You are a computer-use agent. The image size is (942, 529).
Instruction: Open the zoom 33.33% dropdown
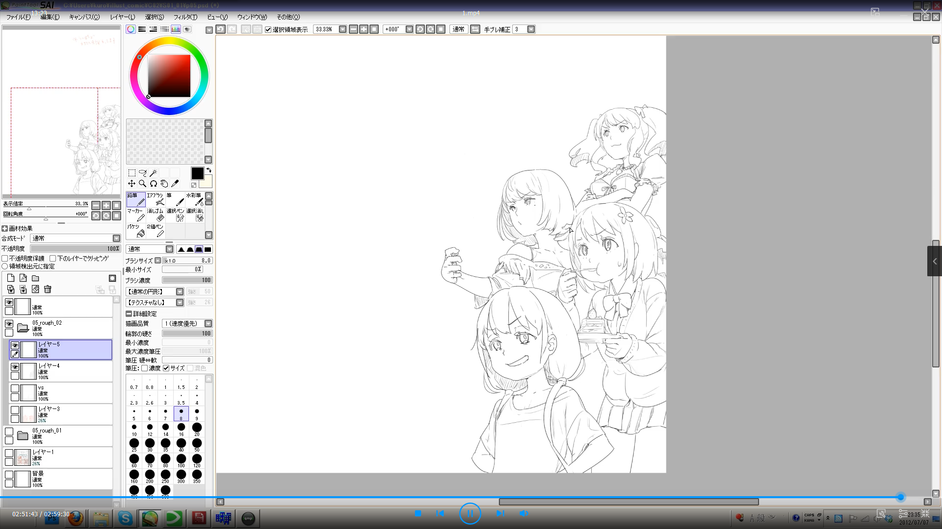click(342, 29)
